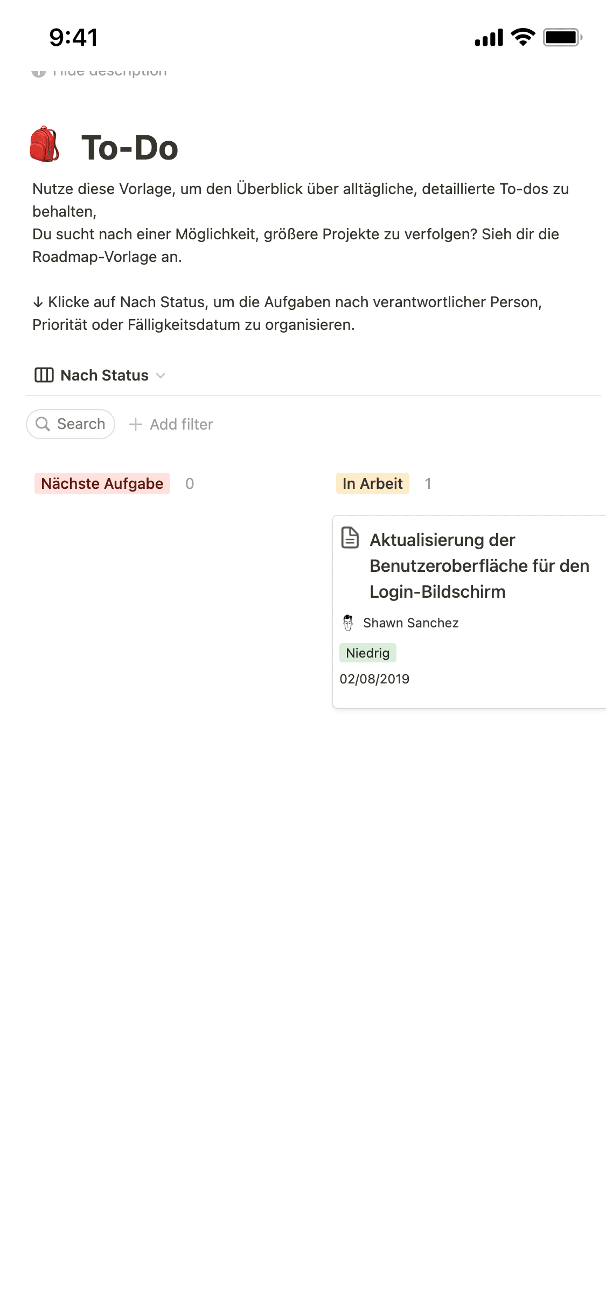Click the document icon on the task card
Screen dimensions: 606x1313
(x=350, y=538)
